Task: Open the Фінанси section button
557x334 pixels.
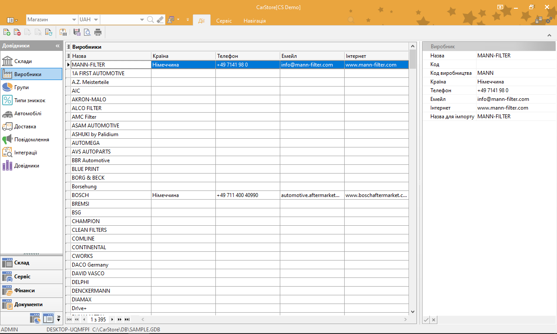Action: (x=32, y=290)
